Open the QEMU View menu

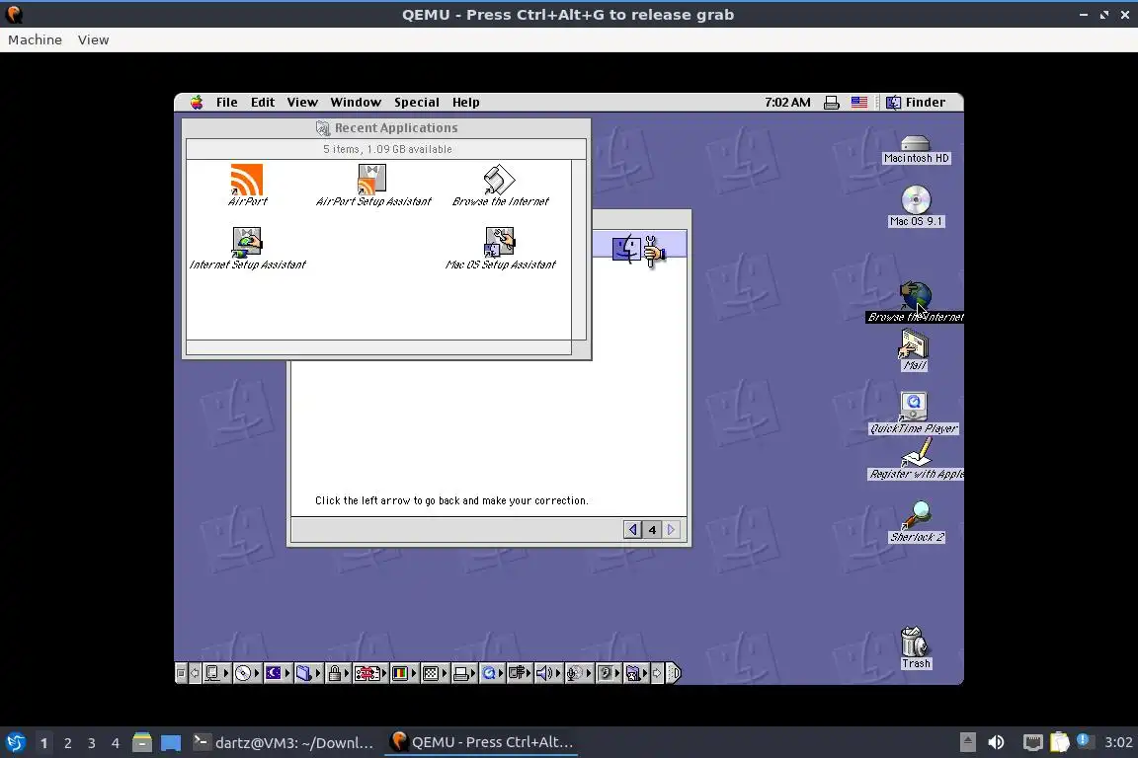tap(93, 39)
